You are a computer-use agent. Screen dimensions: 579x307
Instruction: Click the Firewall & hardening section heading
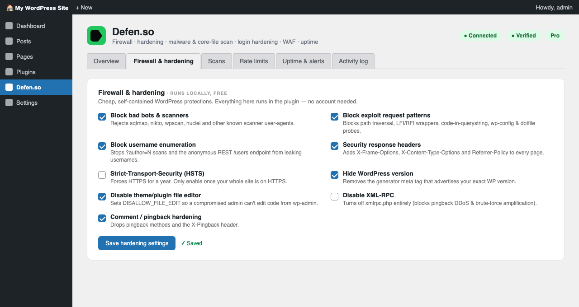point(131,93)
